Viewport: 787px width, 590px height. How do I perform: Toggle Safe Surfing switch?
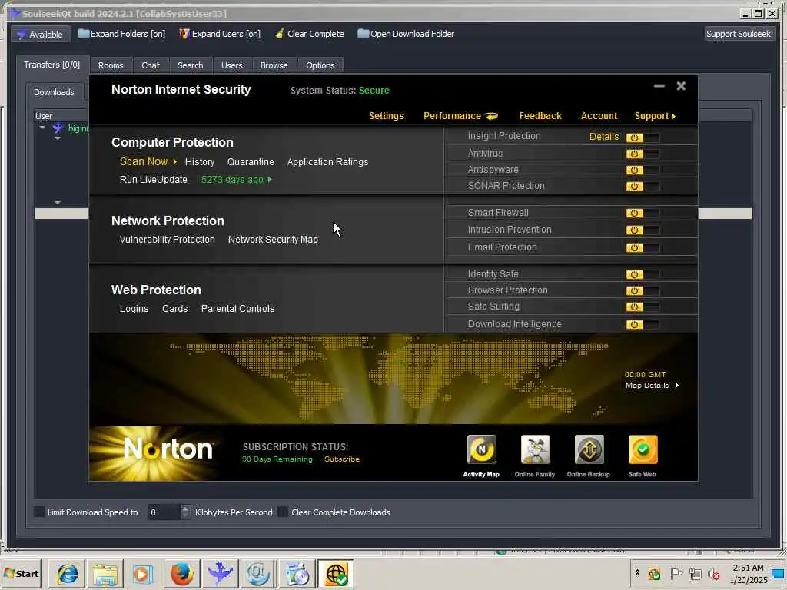click(x=643, y=307)
